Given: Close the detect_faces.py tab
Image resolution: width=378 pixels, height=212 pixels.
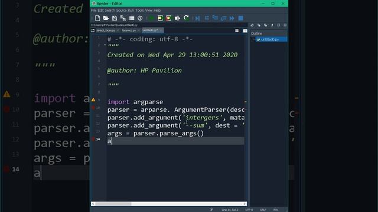Looking at the screenshot, I should tap(118, 31).
